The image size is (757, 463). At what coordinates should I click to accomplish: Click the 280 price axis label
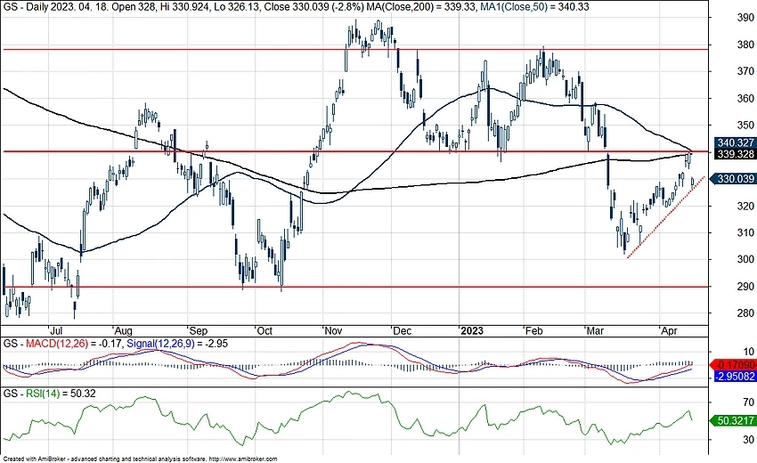[746, 313]
